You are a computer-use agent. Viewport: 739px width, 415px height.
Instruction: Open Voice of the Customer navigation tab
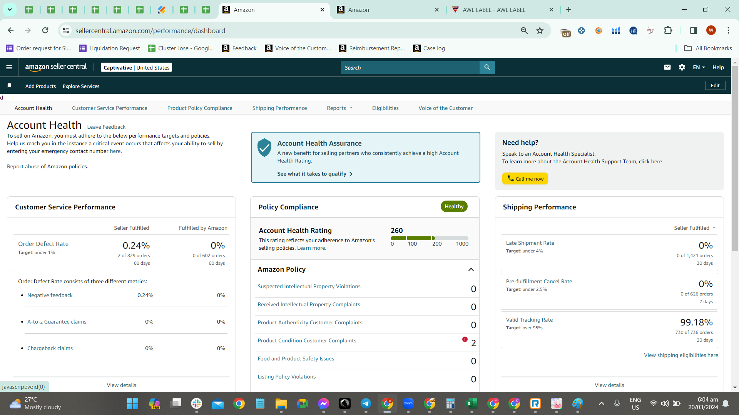(x=446, y=108)
